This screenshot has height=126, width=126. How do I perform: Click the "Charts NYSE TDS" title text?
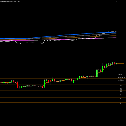13,2
